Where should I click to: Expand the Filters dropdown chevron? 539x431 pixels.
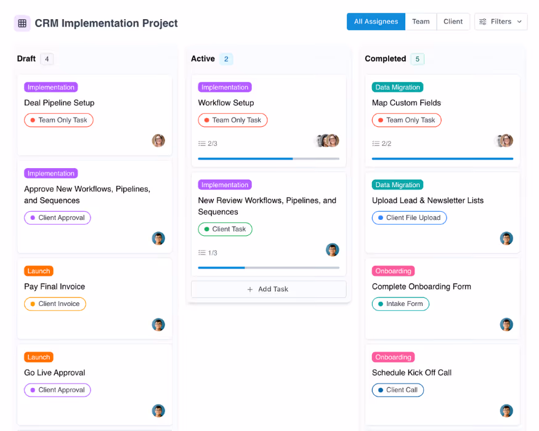click(519, 22)
